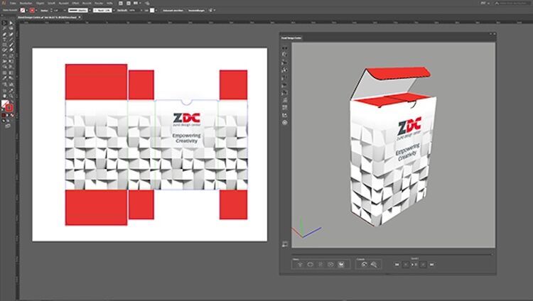Viewport: 533px width, 301px height.
Task: Step the folding animation one frame back
Action: point(406,264)
